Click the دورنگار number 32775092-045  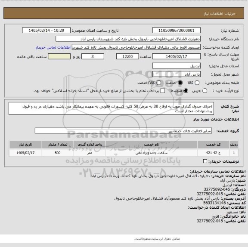[x=217, y=189]
